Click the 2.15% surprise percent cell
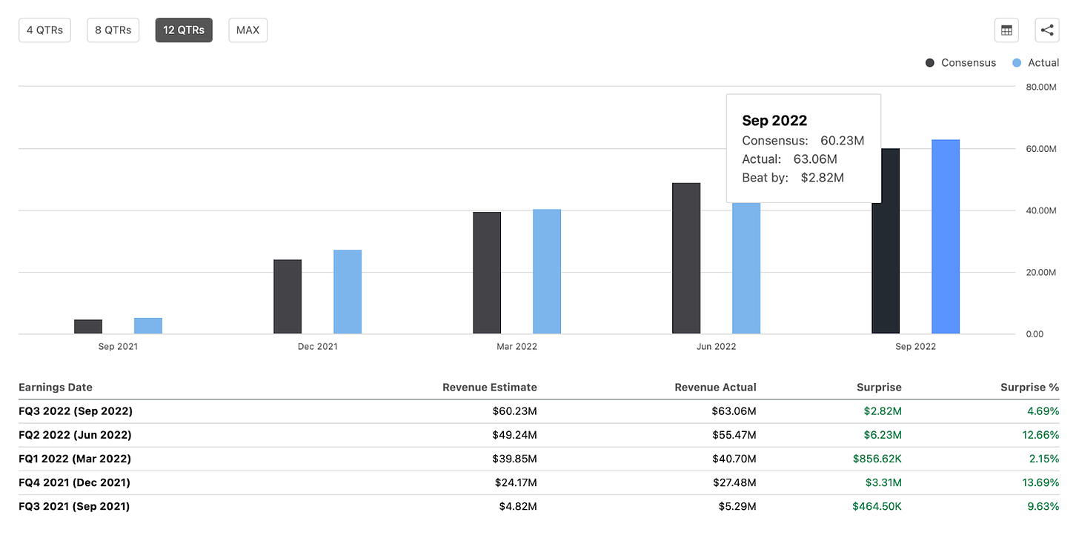Viewport: 1079px width, 535px height. [1044, 459]
